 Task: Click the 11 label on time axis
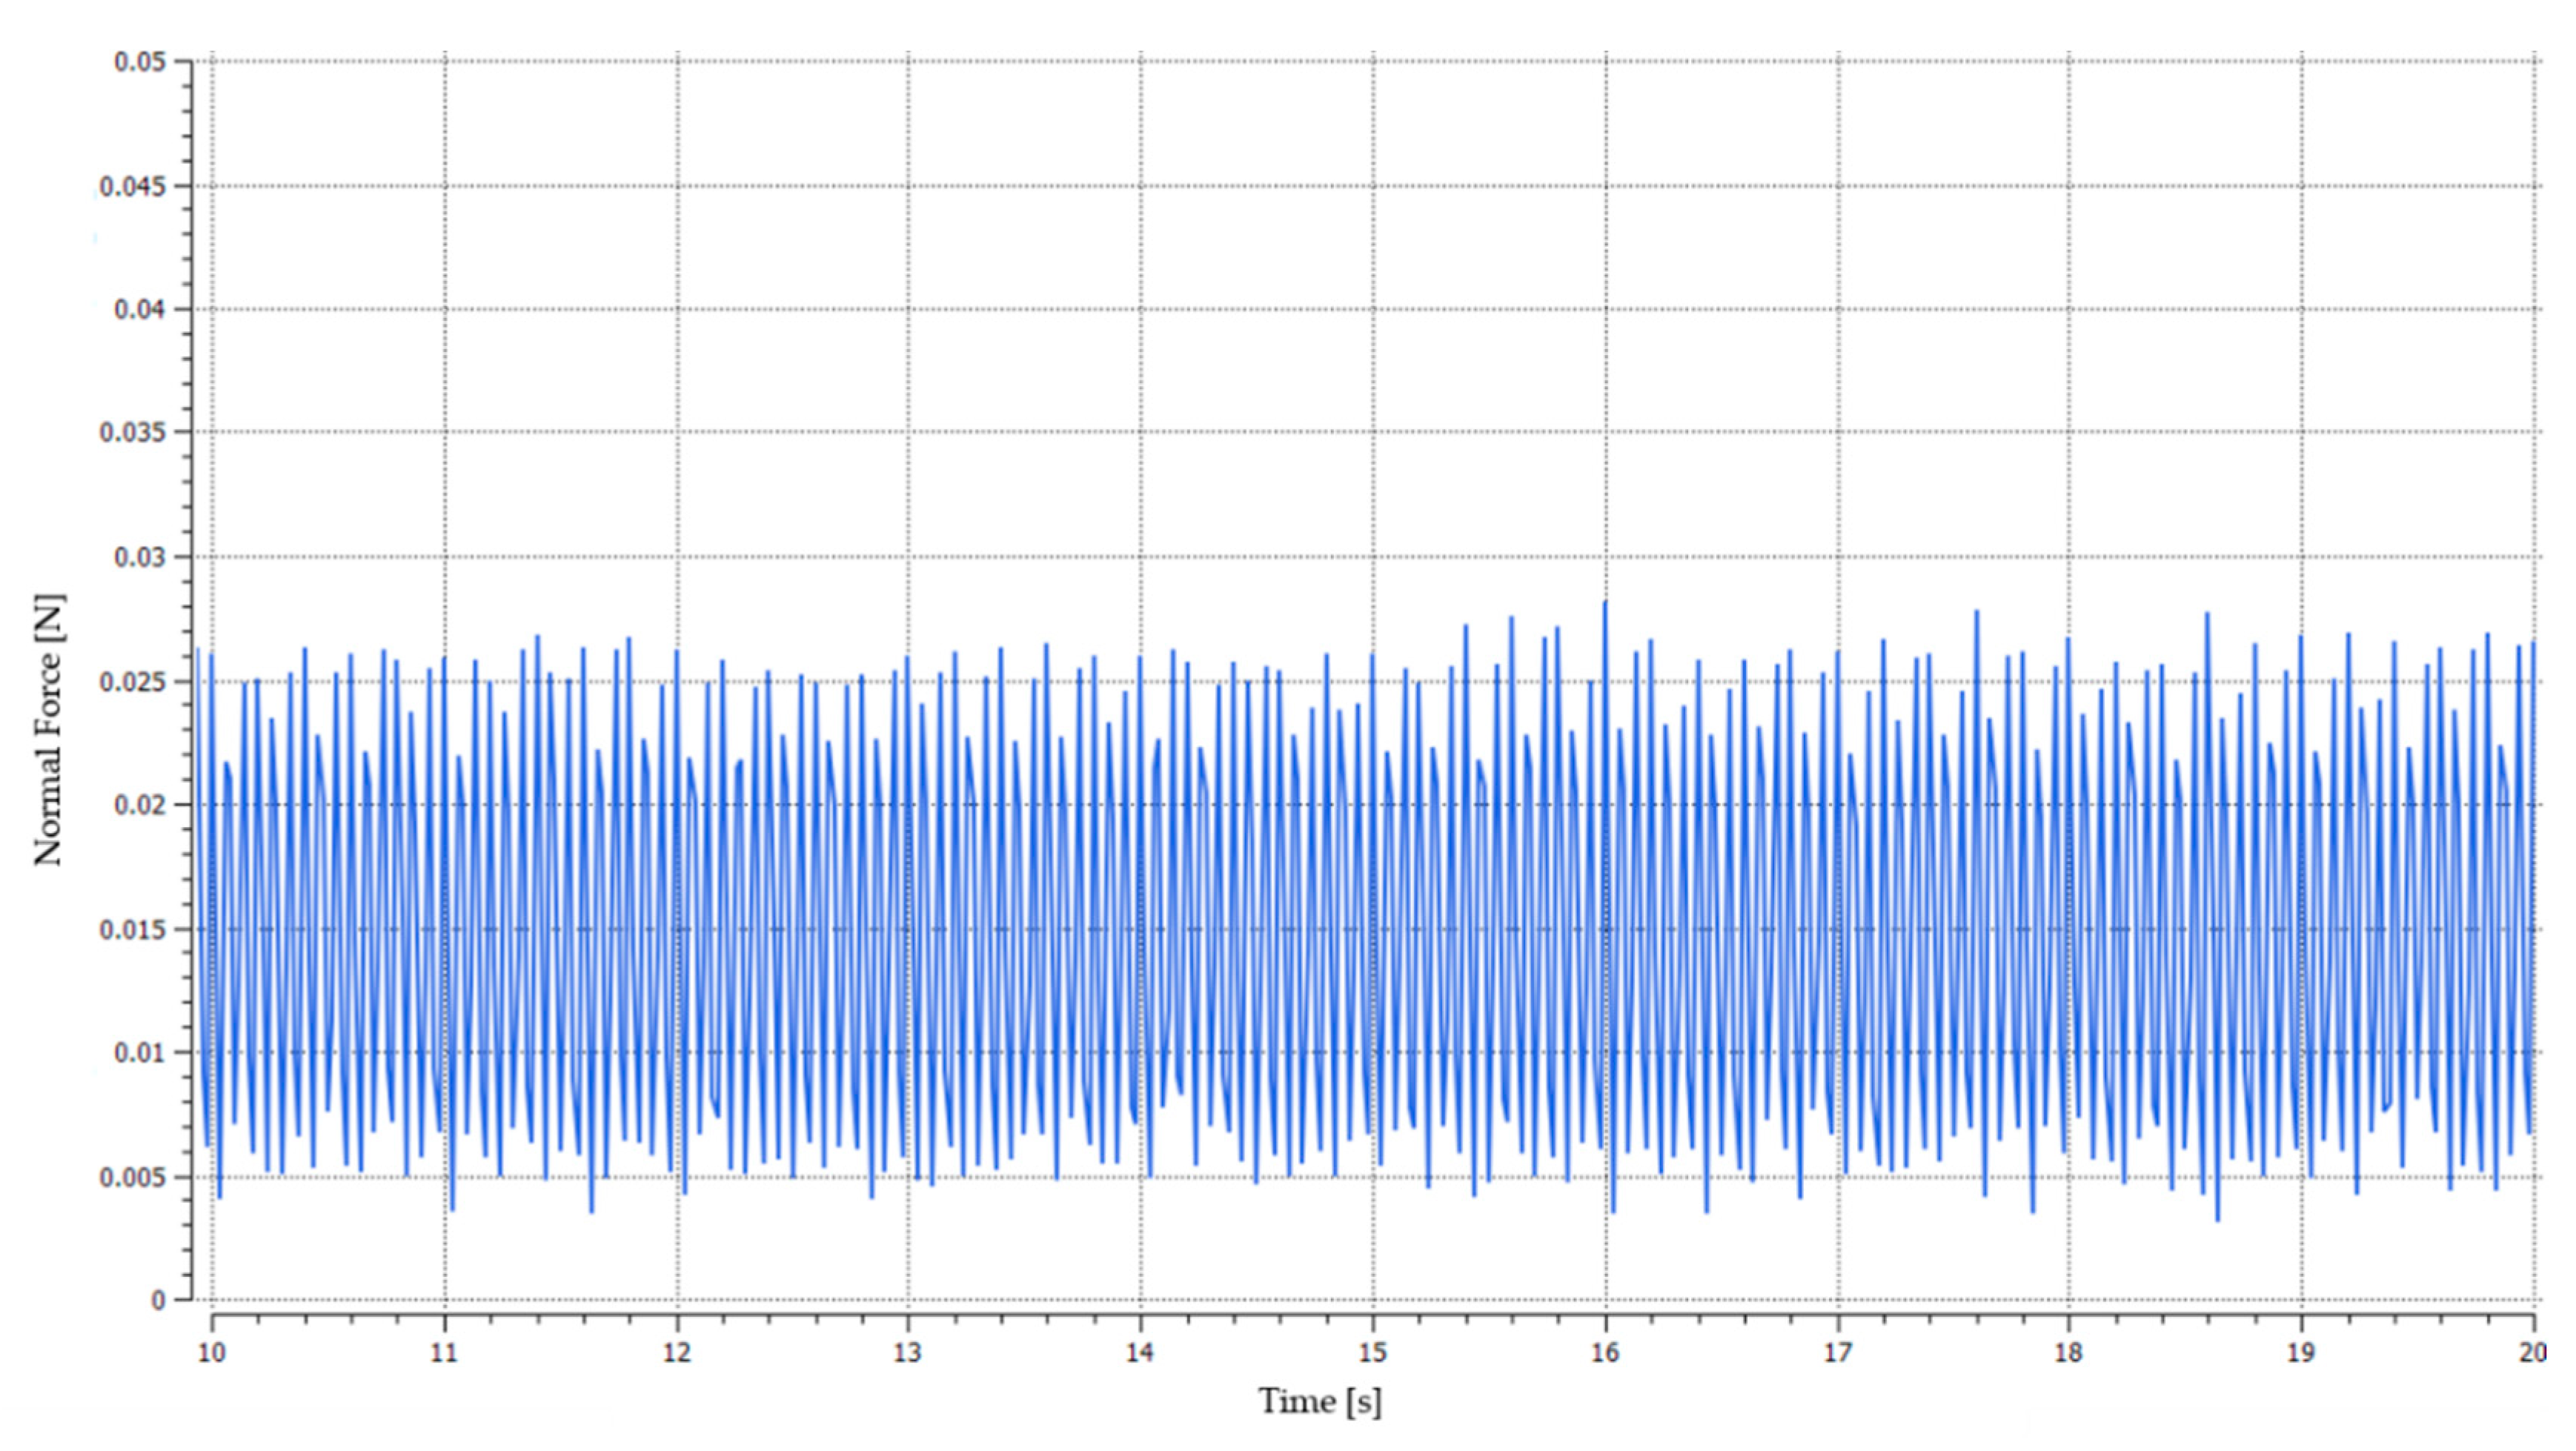(444, 1353)
